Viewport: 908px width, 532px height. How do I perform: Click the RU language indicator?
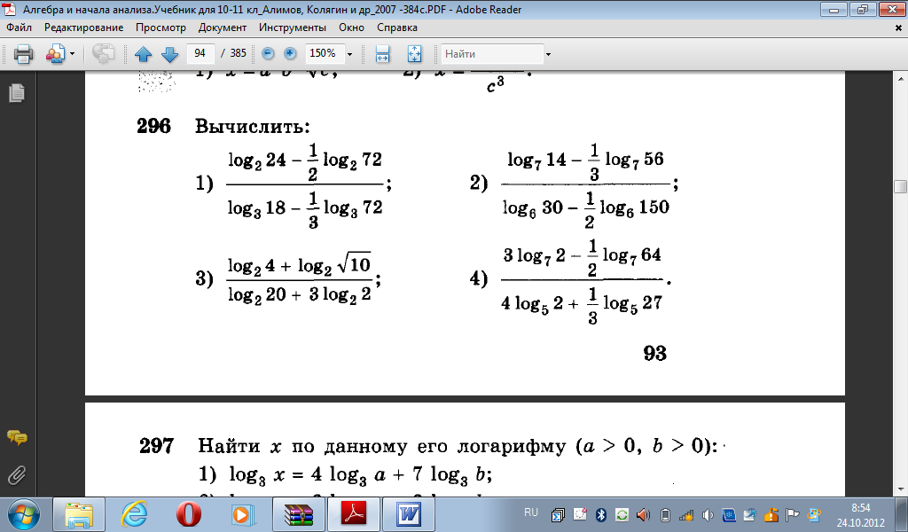pos(530,512)
